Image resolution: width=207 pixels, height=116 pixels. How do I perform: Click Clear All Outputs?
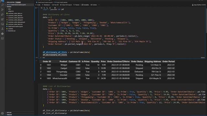click(x=66, y=5)
